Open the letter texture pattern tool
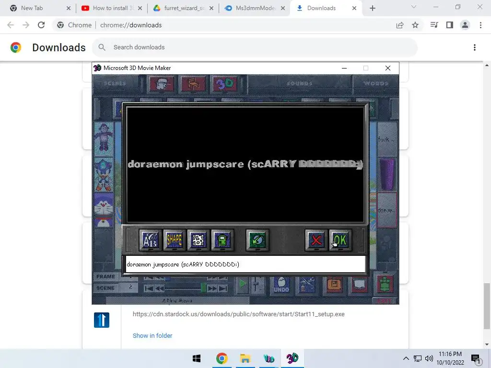The height and width of the screenshot is (368, 491). (x=199, y=240)
